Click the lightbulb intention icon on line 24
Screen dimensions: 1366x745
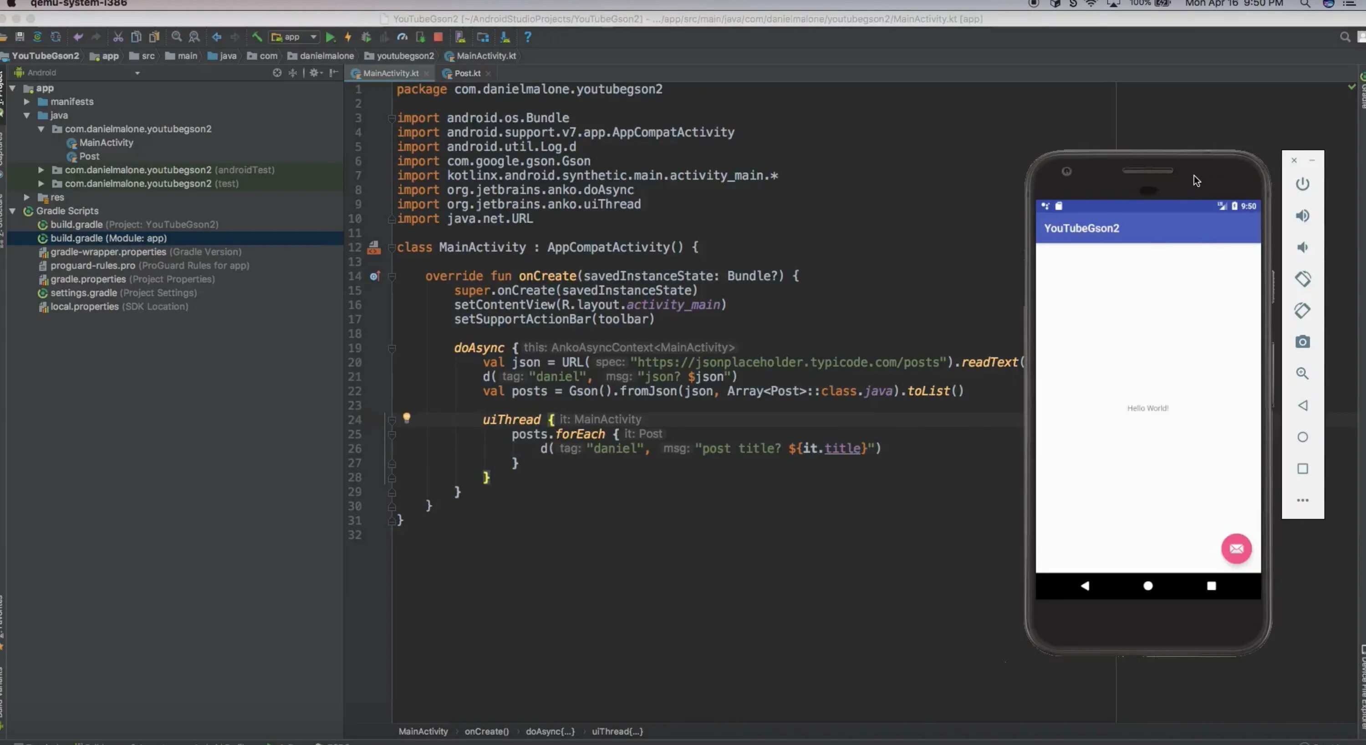click(x=407, y=418)
